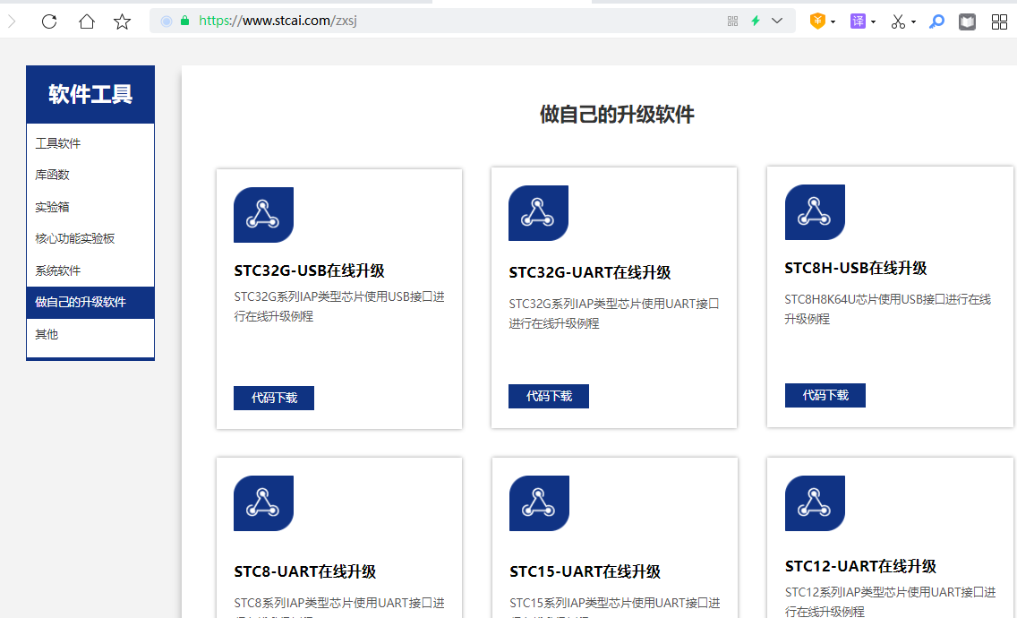
Task: Click the STC15-UART在线升级 card icon
Action: 539,503
